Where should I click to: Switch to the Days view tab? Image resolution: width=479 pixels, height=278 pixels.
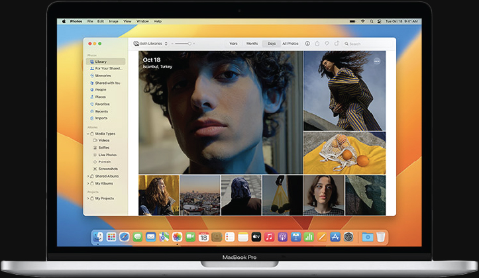tap(272, 44)
